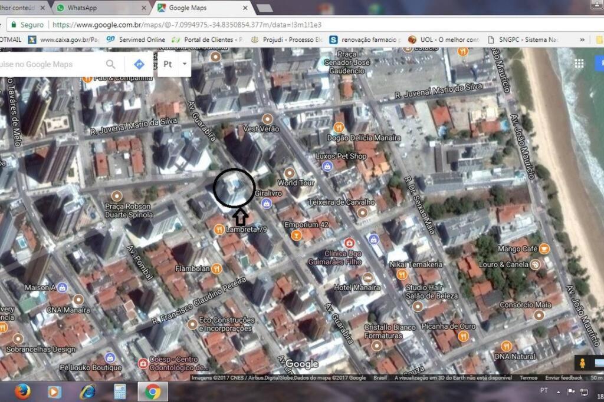Open a new browser tab
This screenshot has height=402, width=604.
pos(265,8)
